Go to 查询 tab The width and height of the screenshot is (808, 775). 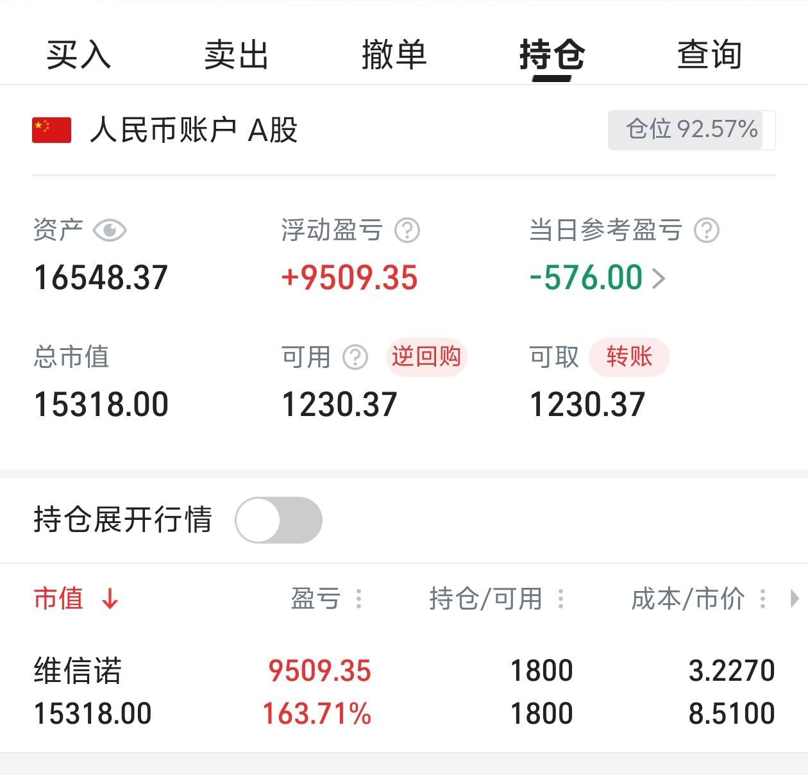point(710,54)
